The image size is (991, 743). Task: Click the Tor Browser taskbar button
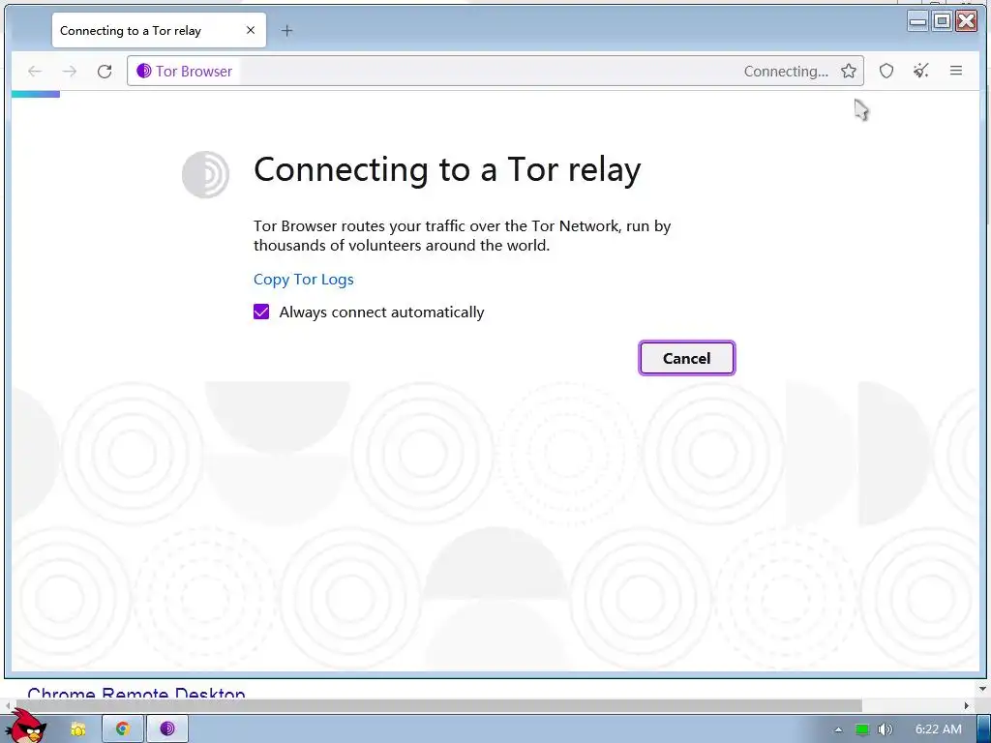tap(166, 728)
